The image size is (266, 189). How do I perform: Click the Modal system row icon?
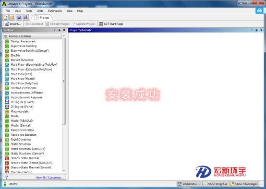pos(7,116)
